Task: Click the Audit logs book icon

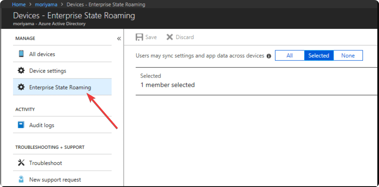Action: (21, 125)
